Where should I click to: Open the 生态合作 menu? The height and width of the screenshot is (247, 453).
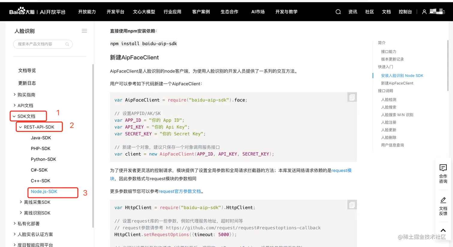[229, 12]
